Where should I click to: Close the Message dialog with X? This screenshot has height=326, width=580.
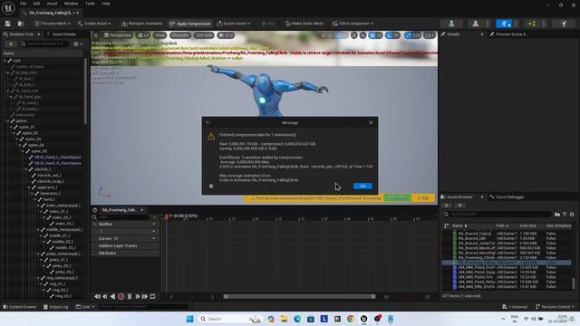[x=371, y=123]
